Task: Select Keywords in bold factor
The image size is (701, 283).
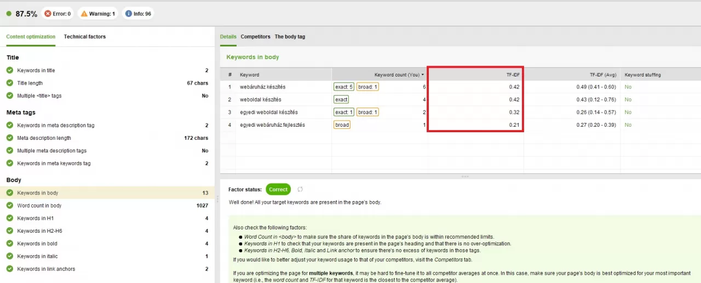Action: pyautogui.click(x=107, y=244)
